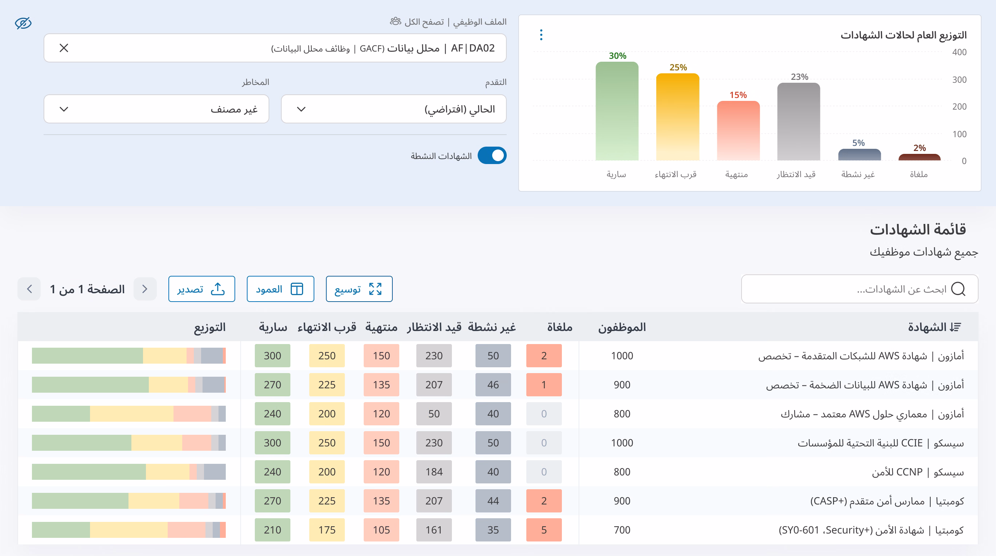Image resolution: width=996 pixels, height=556 pixels.
Task: Open the AWS للشبكات المتقدمة certification row
Action: (x=498, y=356)
